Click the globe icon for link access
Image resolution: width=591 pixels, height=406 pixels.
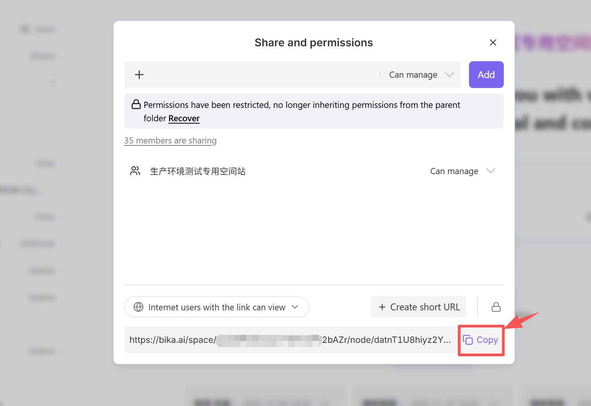(138, 307)
